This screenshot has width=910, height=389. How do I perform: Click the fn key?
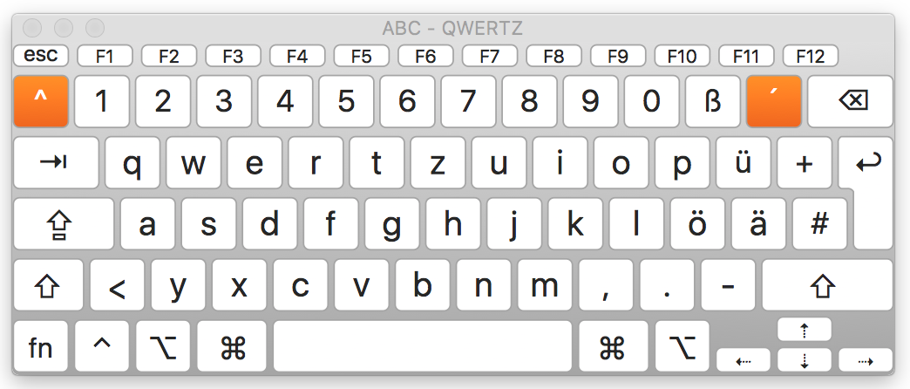pos(41,346)
